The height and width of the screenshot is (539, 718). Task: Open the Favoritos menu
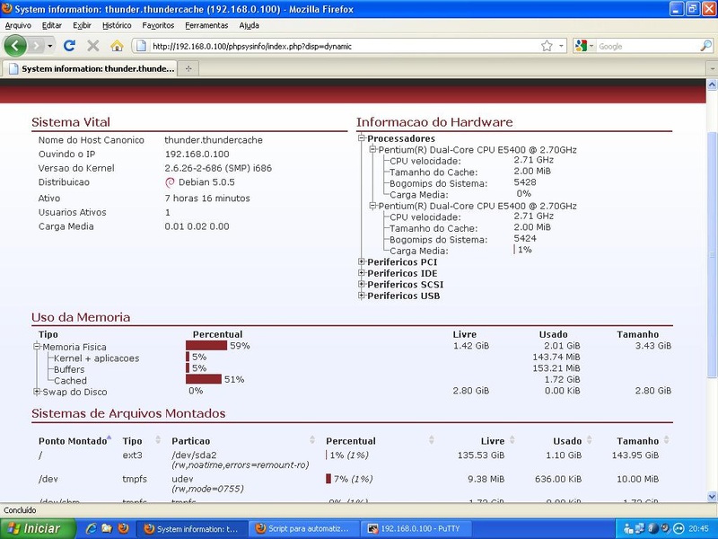click(158, 25)
